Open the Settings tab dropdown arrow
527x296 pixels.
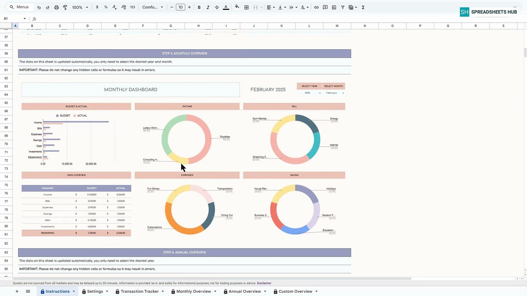click(x=107, y=291)
